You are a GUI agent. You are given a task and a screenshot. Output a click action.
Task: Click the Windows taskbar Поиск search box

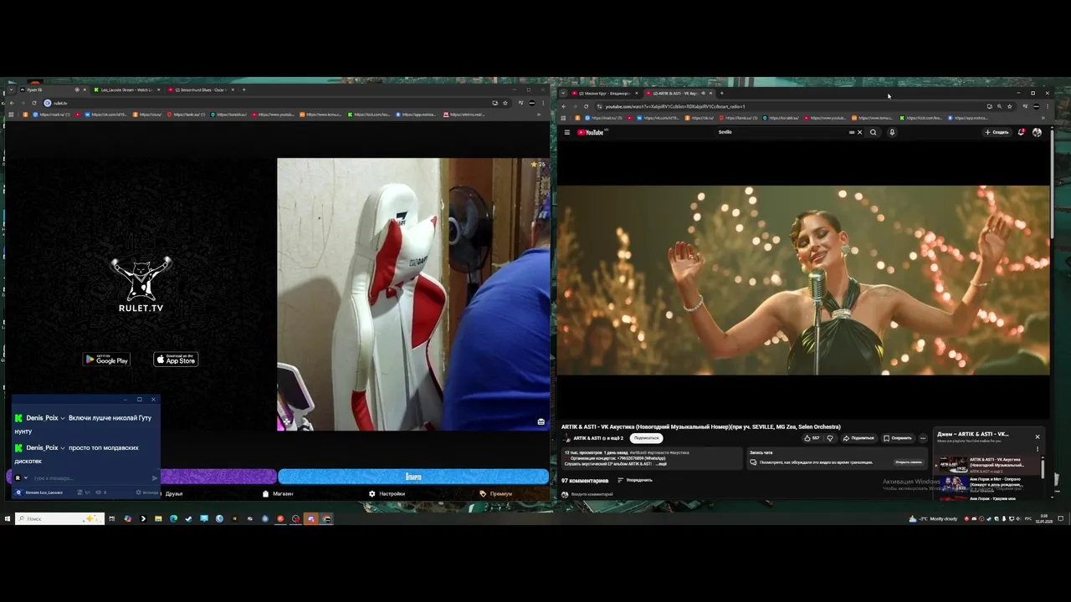tap(59, 518)
